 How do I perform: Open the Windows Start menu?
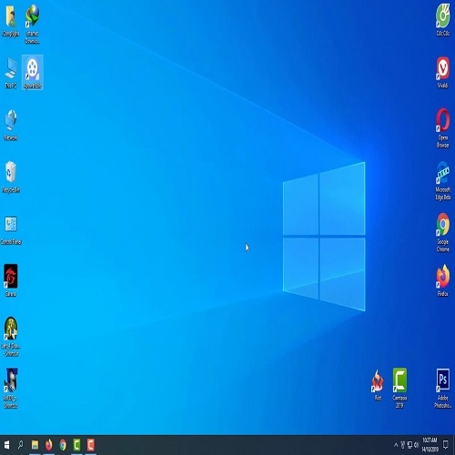(6, 445)
